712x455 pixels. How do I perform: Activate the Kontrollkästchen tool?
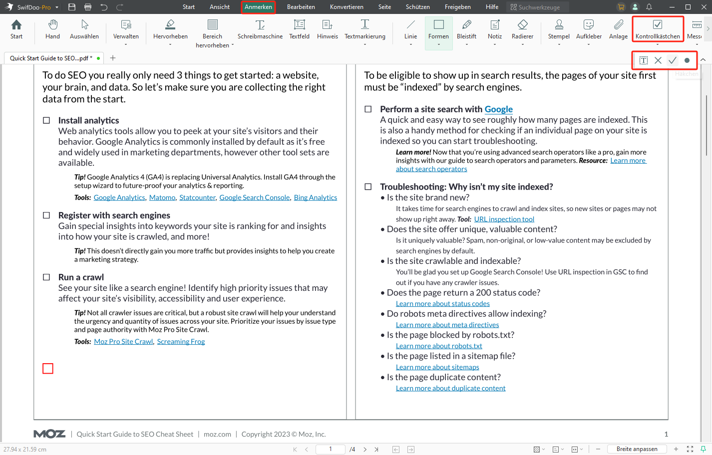[658, 29]
